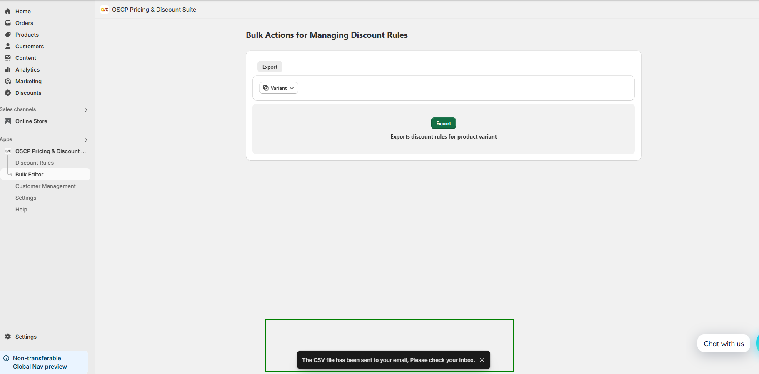This screenshot has height=374, width=759.
Task: Click the Products tag icon
Action: (8, 35)
